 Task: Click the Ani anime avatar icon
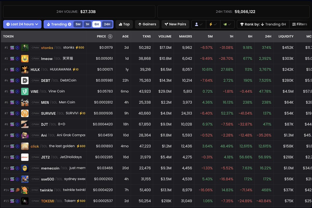pyautogui.click(x=25, y=135)
